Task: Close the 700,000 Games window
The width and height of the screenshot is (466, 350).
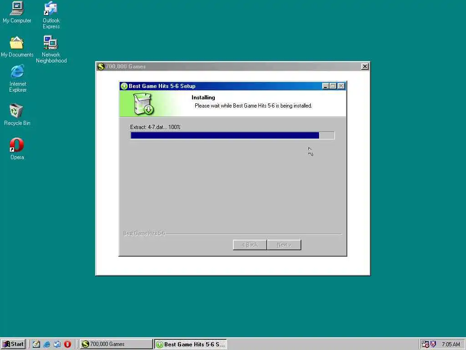Action: click(365, 67)
